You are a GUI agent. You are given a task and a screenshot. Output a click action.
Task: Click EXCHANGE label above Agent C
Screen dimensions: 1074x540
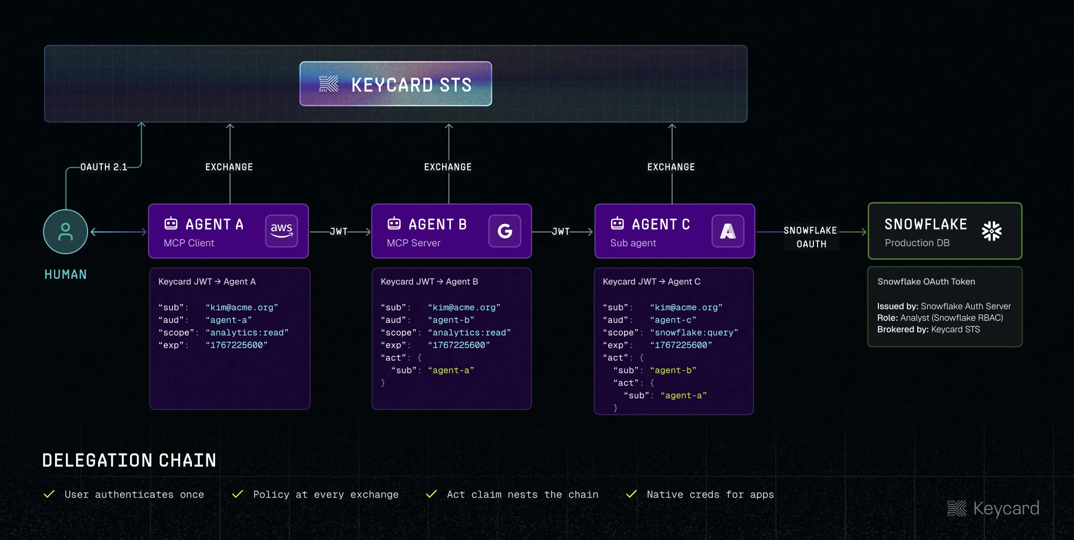pos(671,167)
